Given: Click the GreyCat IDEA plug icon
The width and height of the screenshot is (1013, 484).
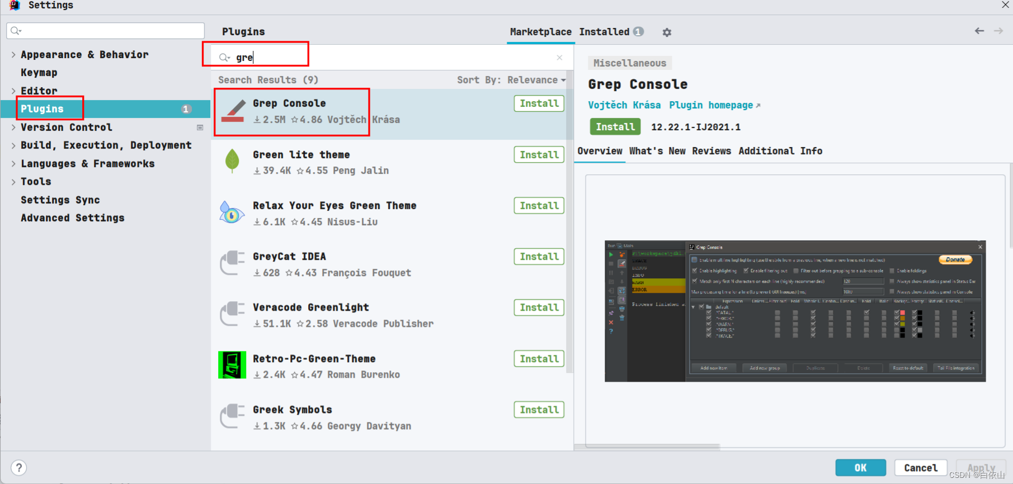Looking at the screenshot, I should (232, 263).
